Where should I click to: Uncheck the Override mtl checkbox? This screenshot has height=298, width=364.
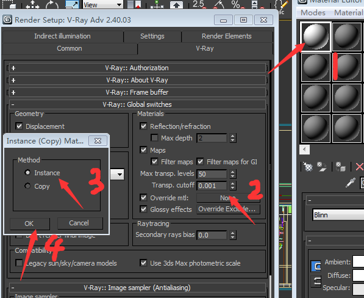pyautogui.click(x=143, y=198)
